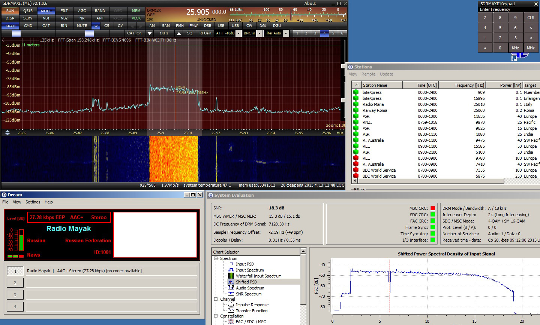Select Audio Spectrum chart item
This screenshot has height=325, width=540.
coord(250,288)
